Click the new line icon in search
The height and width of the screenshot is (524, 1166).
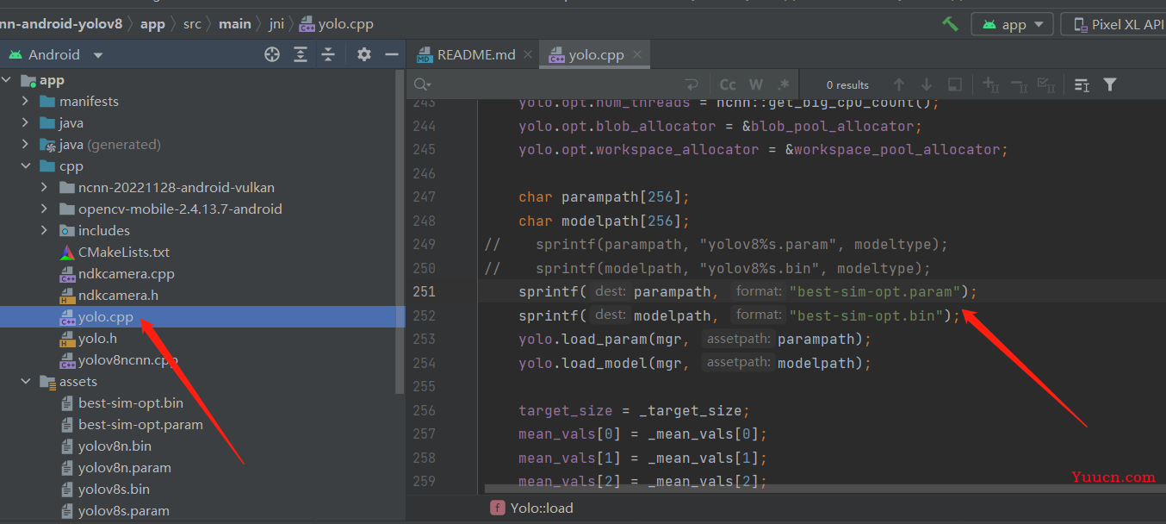pos(692,84)
